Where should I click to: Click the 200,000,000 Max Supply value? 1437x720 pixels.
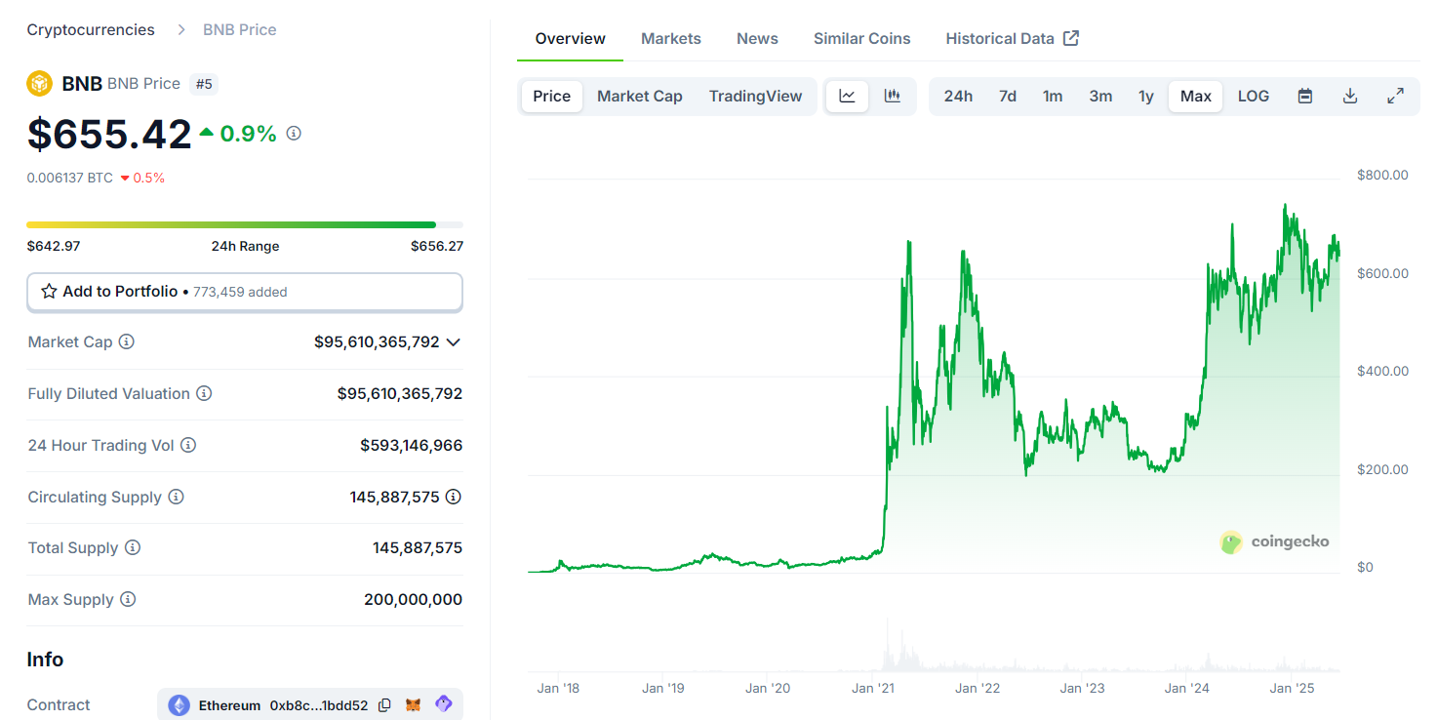pyautogui.click(x=414, y=600)
